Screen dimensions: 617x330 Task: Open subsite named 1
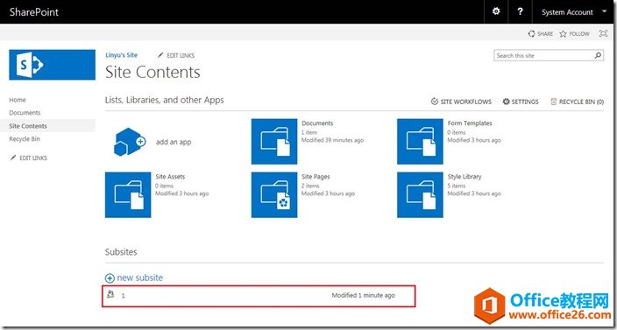point(124,296)
